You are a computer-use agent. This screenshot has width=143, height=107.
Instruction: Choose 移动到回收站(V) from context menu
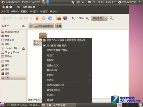[67, 85]
